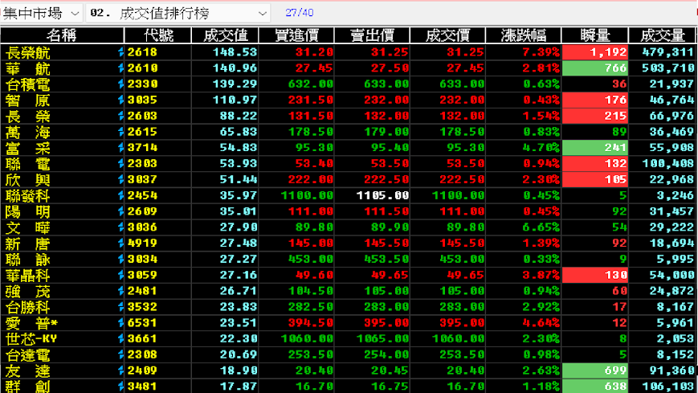Sort by the 賣出價 column header

click(372, 35)
